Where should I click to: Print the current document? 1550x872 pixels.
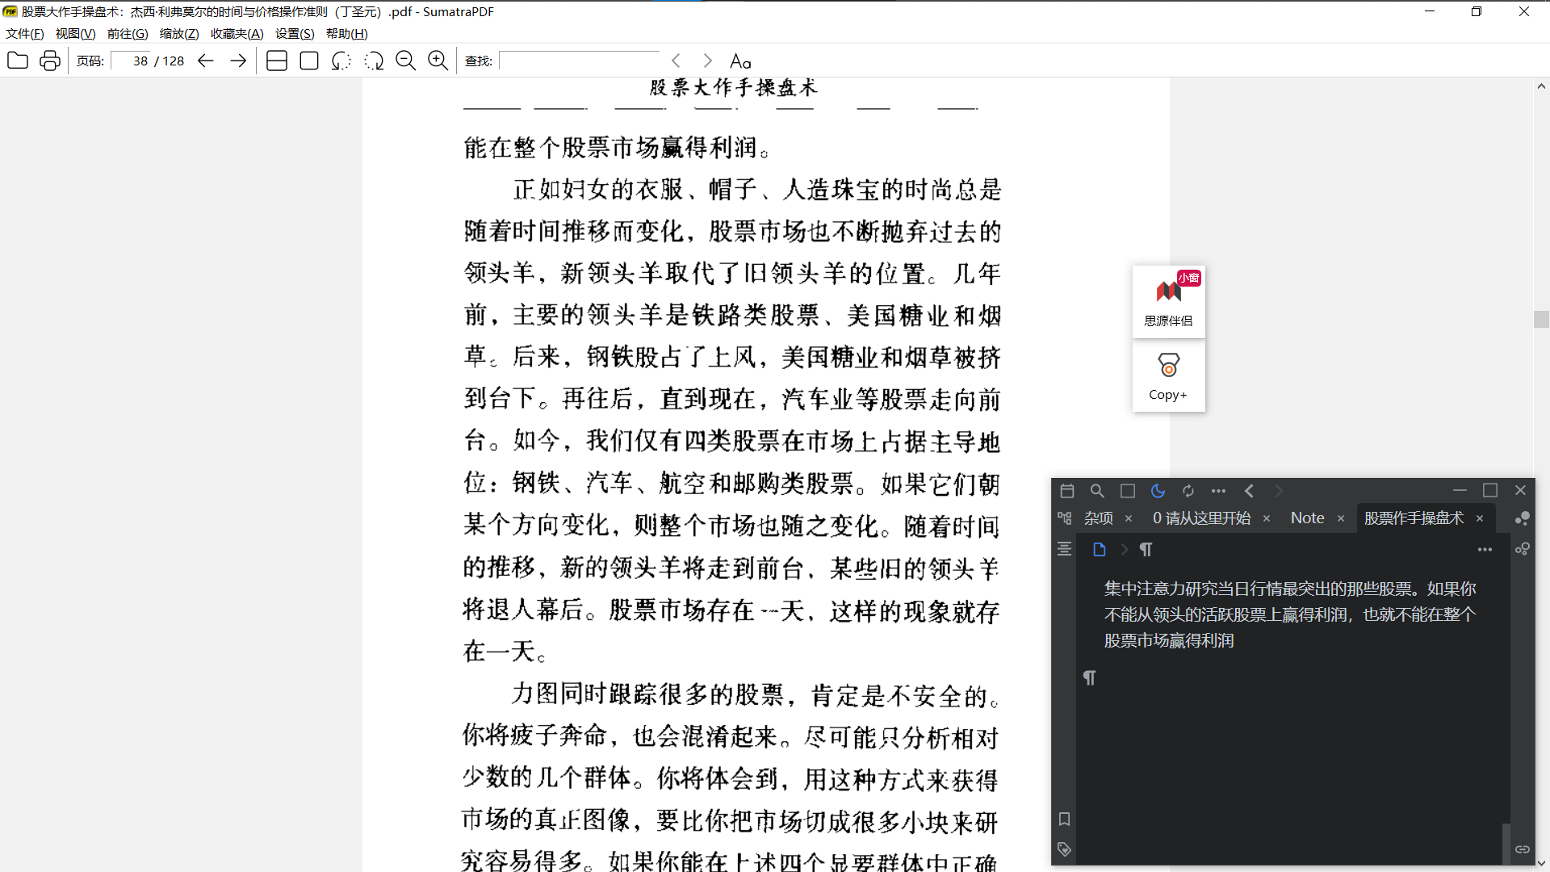tap(49, 61)
